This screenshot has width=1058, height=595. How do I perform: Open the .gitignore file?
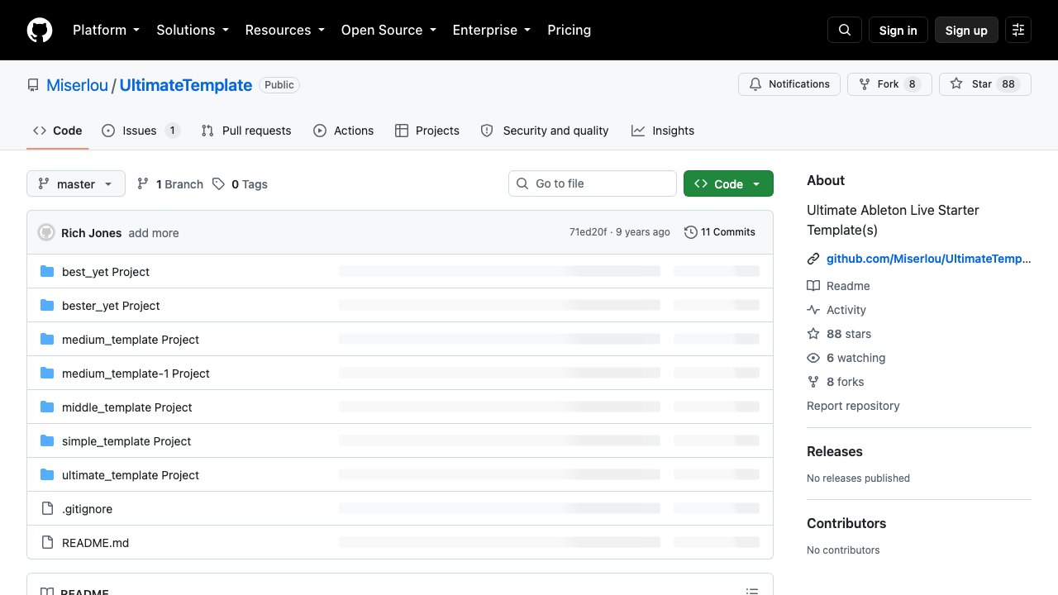[87, 509]
